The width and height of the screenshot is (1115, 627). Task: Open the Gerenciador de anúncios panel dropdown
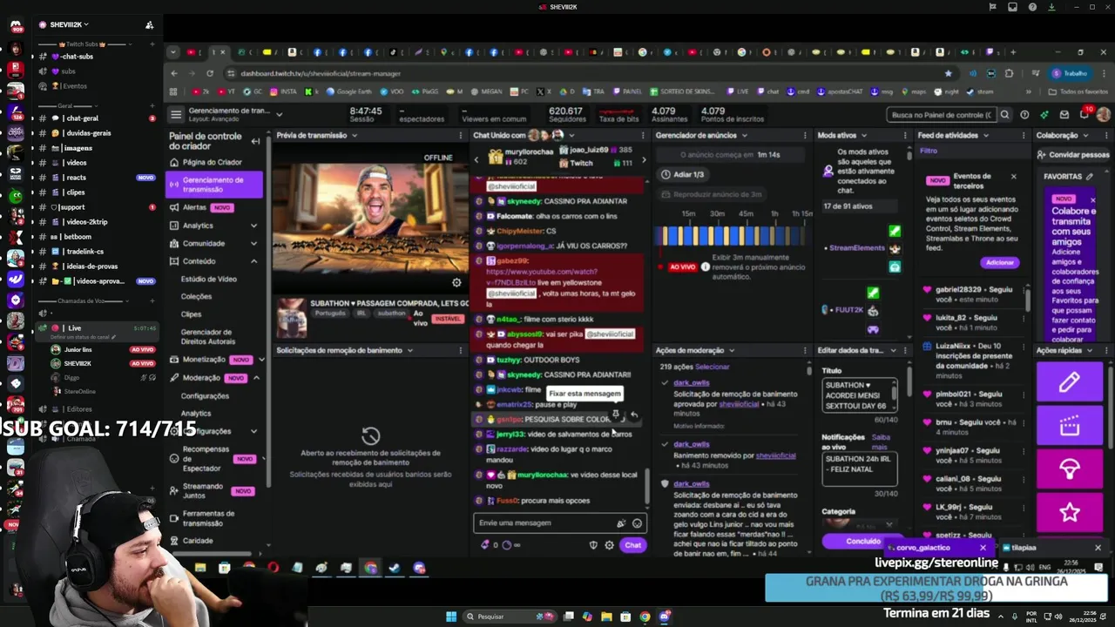744,135
